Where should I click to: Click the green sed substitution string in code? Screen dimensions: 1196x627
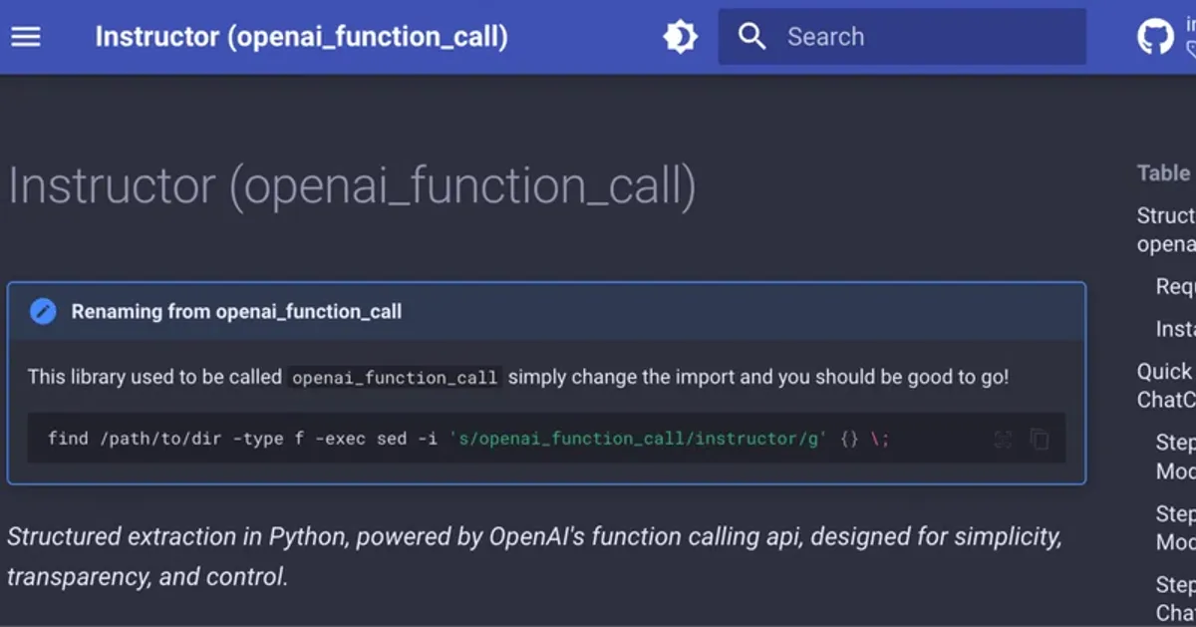(x=637, y=439)
